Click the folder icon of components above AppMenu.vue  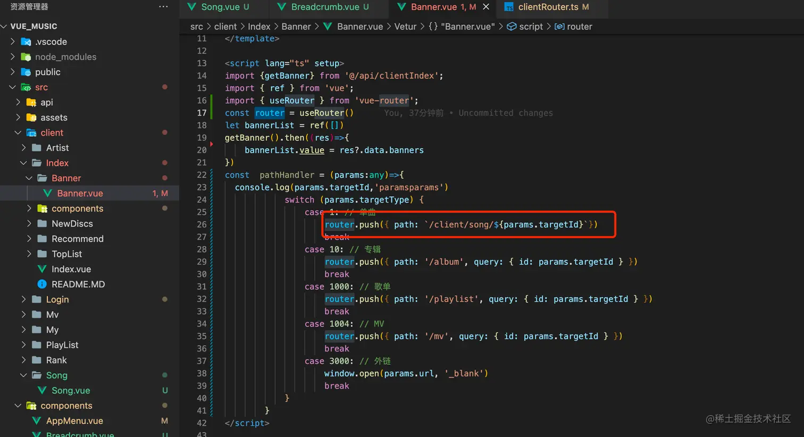click(31, 406)
